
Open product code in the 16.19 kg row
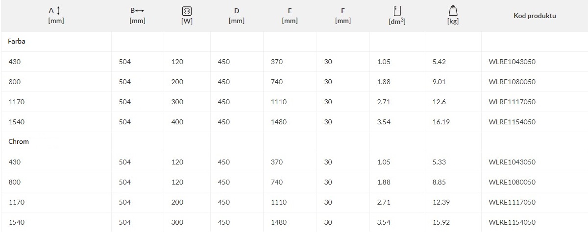(512, 122)
